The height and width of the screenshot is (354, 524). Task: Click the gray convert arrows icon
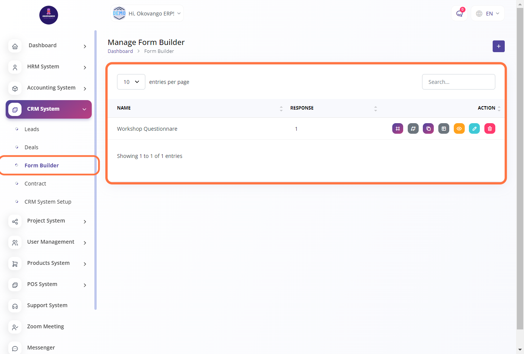(x=413, y=129)
